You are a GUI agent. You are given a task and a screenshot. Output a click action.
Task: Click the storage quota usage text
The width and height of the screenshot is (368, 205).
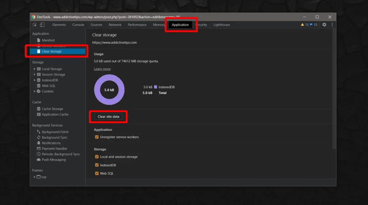126,61
